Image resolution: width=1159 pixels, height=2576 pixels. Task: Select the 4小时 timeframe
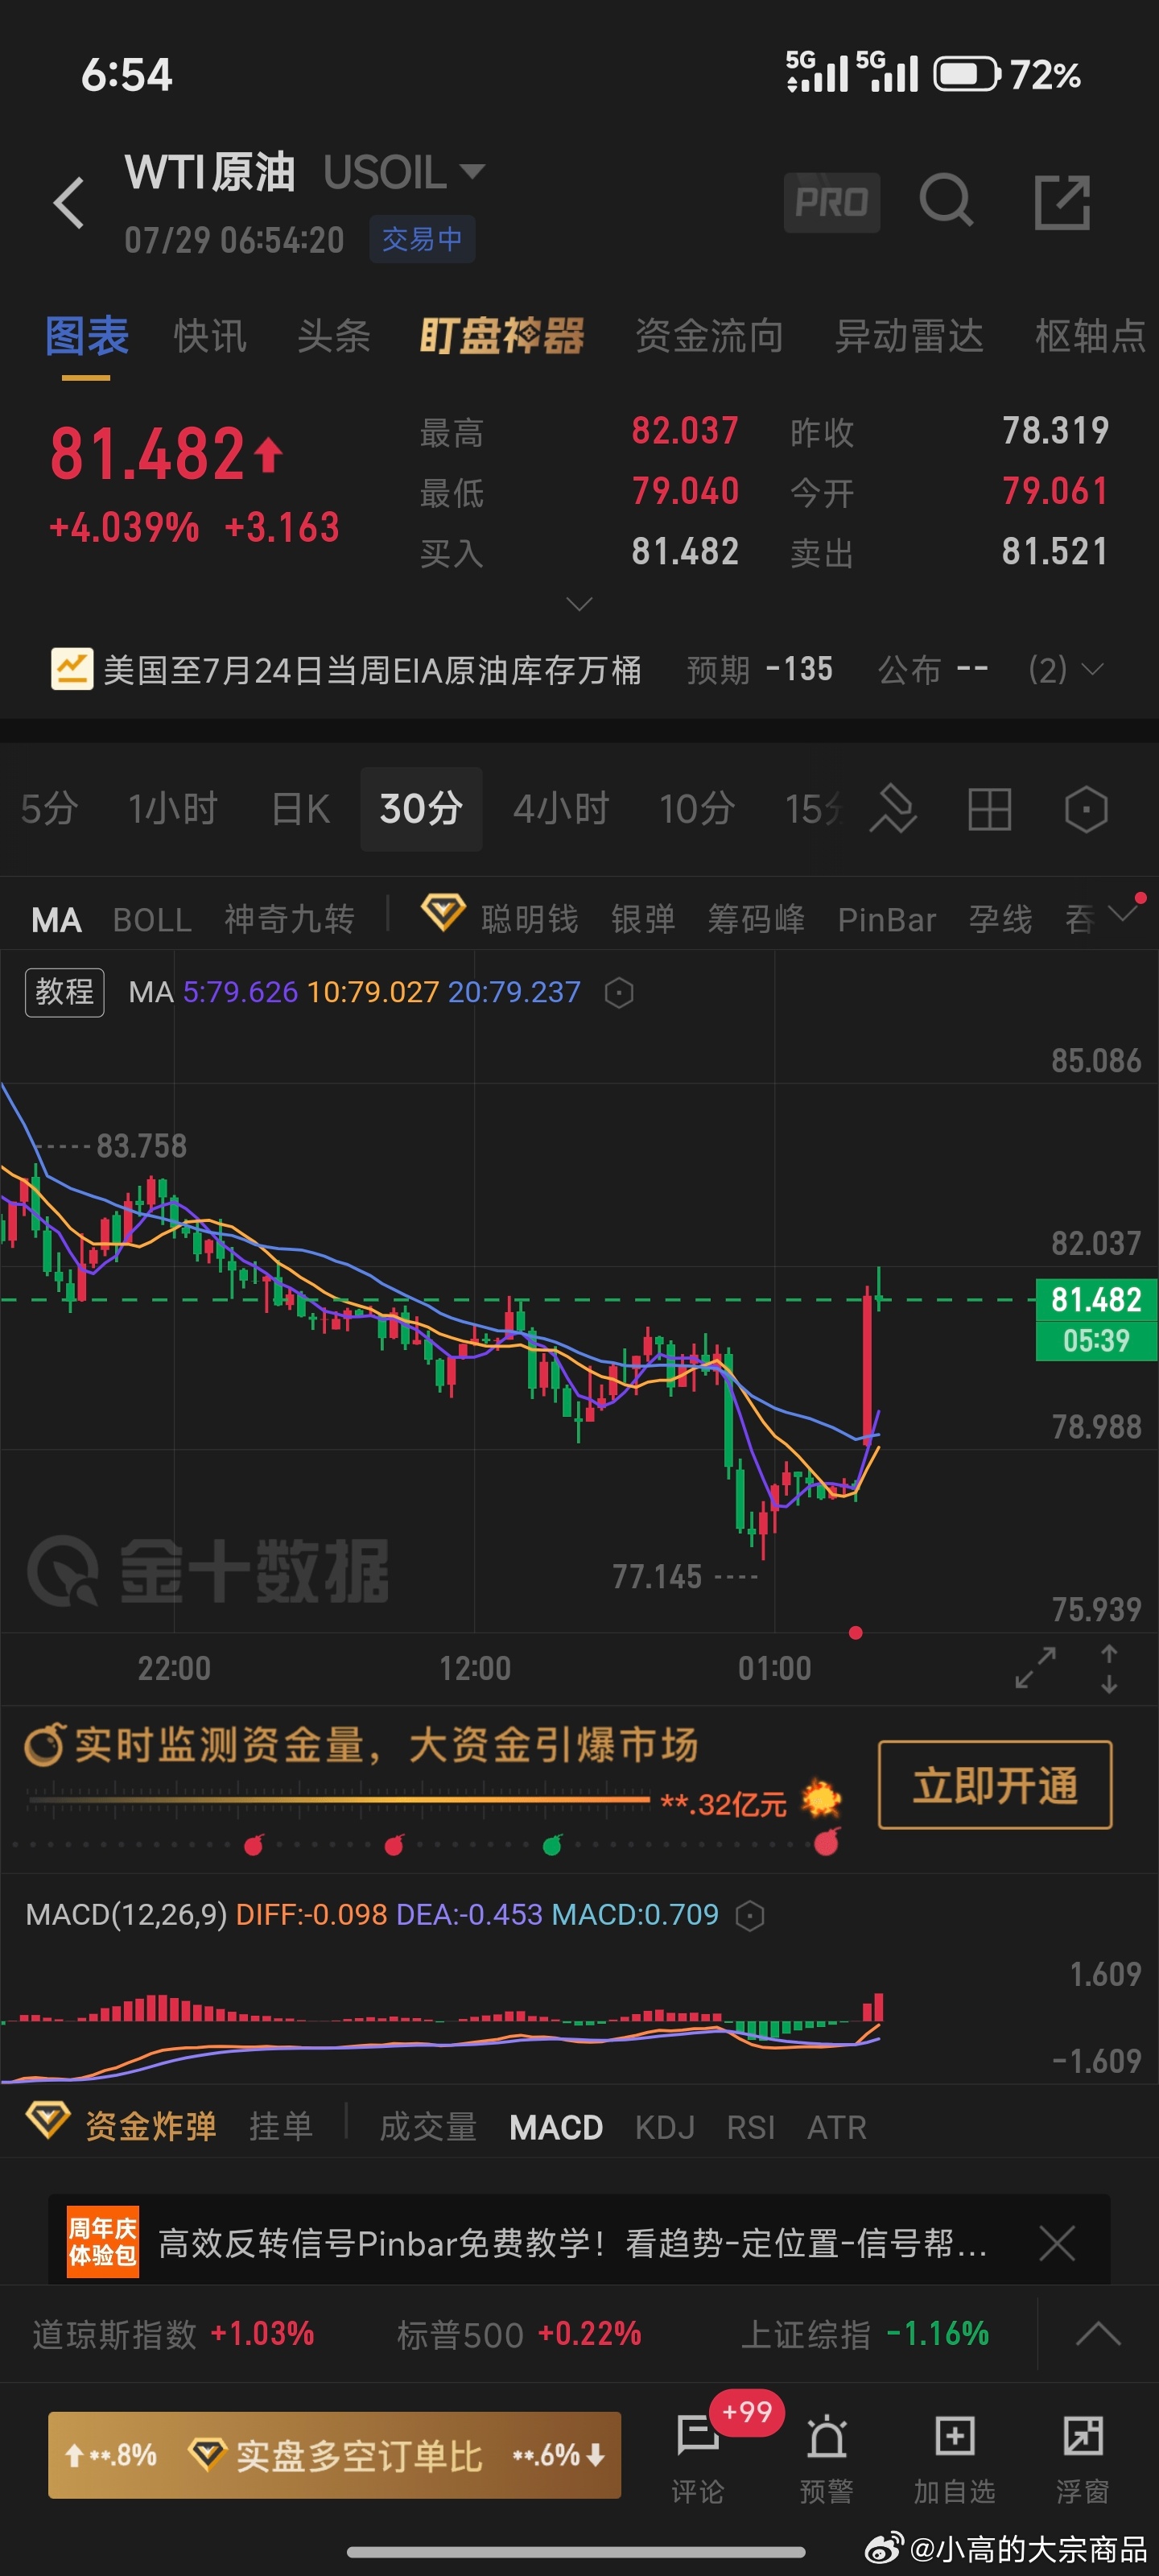pos(561,808)
